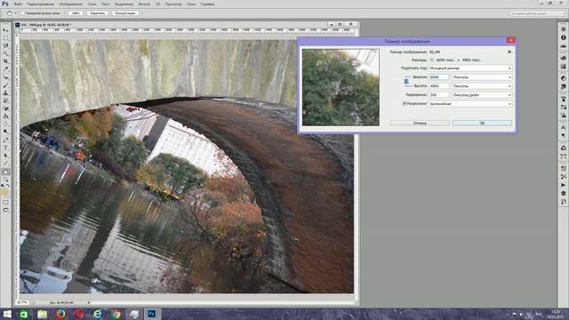Select the History Brush tool
Viewport: 569px width, 320px height.
click(x=5, y=100)
